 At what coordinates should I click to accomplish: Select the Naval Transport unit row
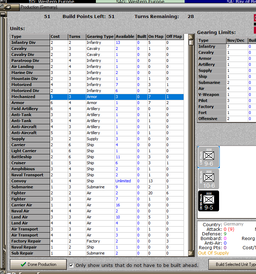click(97, 175)
